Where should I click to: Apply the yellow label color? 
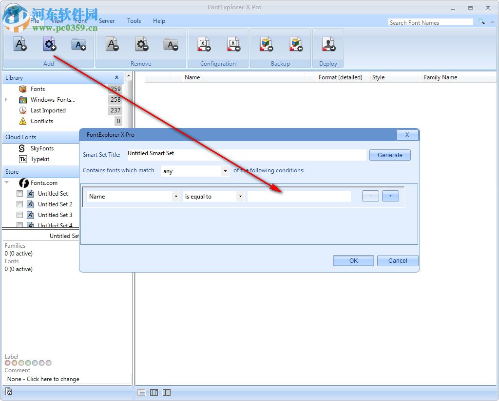[21, 363]
